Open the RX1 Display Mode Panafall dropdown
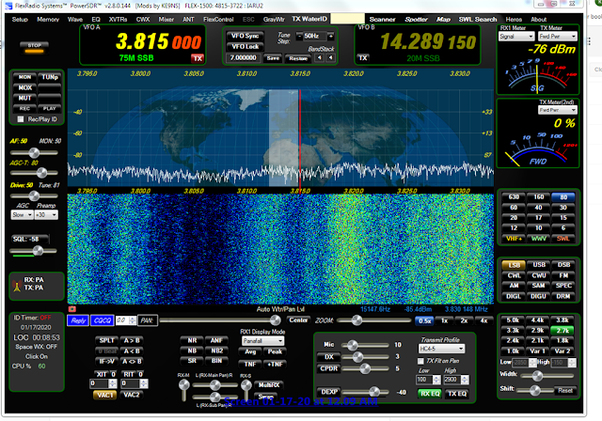 [x=263, y=340]
